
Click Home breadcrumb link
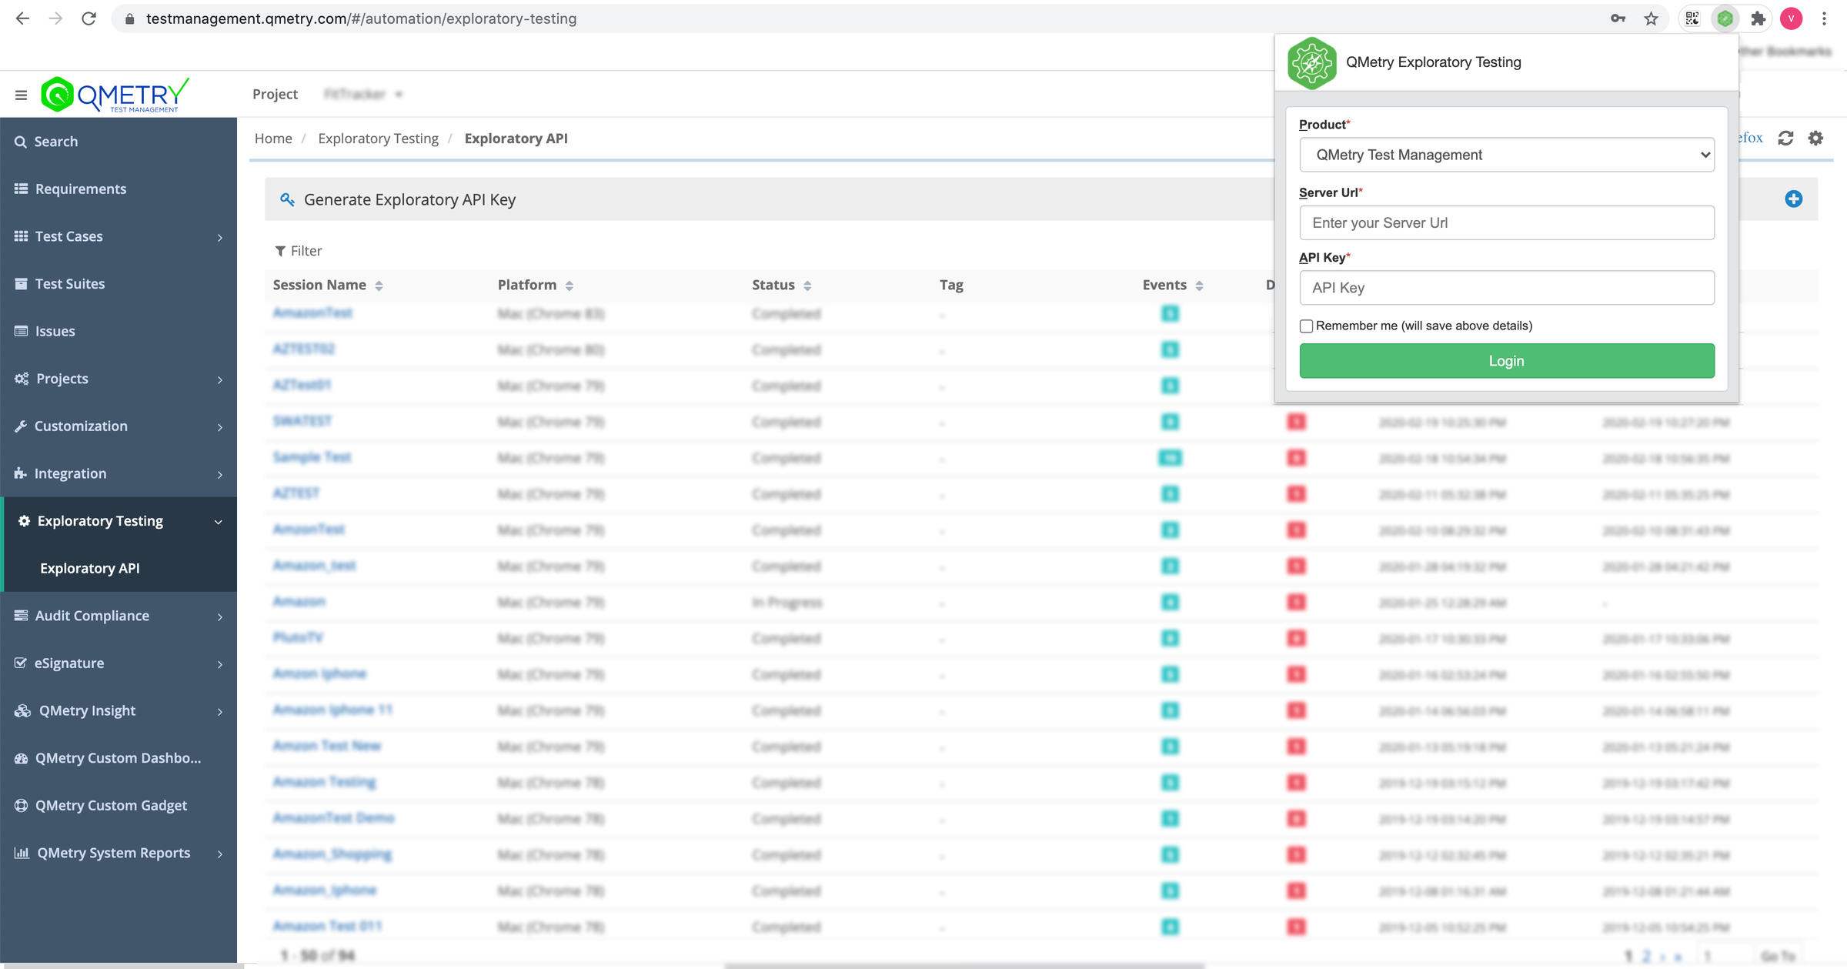273,139
